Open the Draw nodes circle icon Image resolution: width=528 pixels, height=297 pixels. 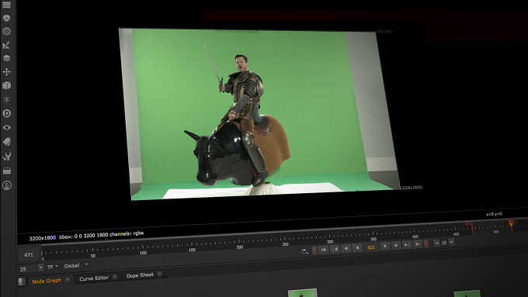pos(6,31)
